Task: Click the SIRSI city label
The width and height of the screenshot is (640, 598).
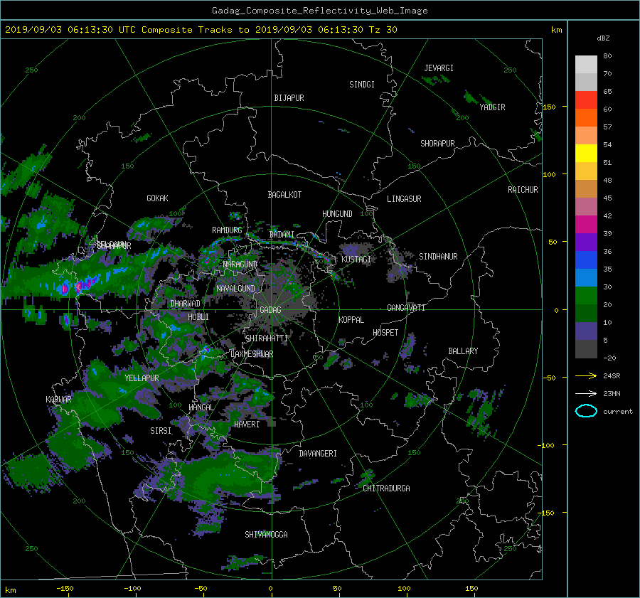Action: [161, 431]
